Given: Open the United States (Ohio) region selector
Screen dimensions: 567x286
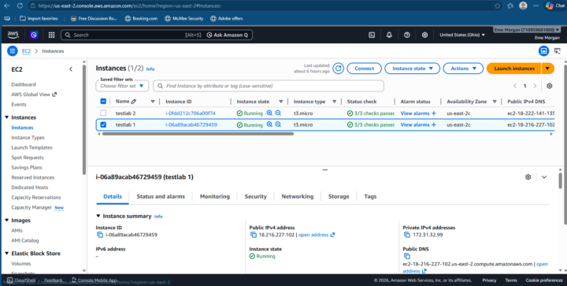Looking at the screenshot, I should [x=461, y=35].
